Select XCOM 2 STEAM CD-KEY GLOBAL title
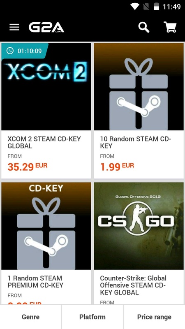 [44, 142]
